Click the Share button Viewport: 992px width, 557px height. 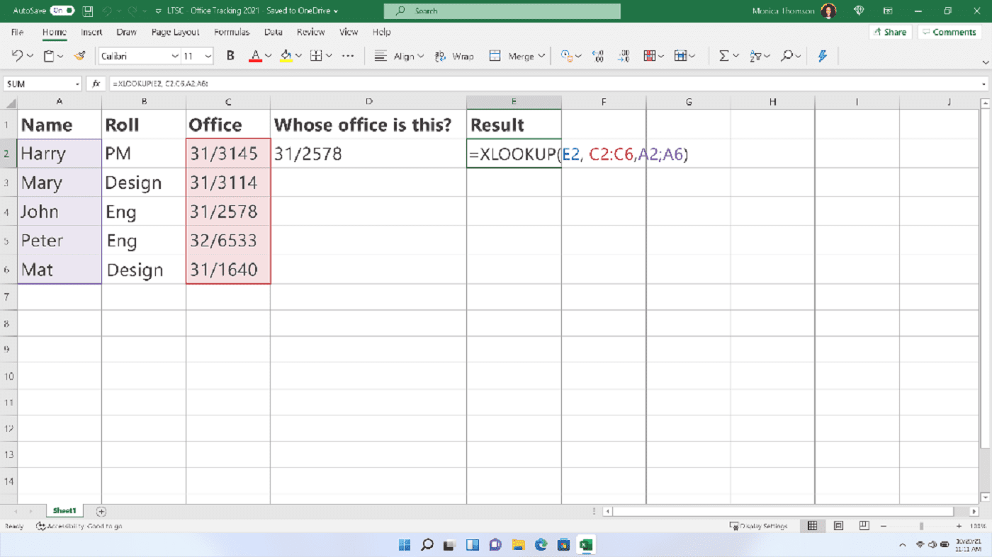(x=890, y=32)
